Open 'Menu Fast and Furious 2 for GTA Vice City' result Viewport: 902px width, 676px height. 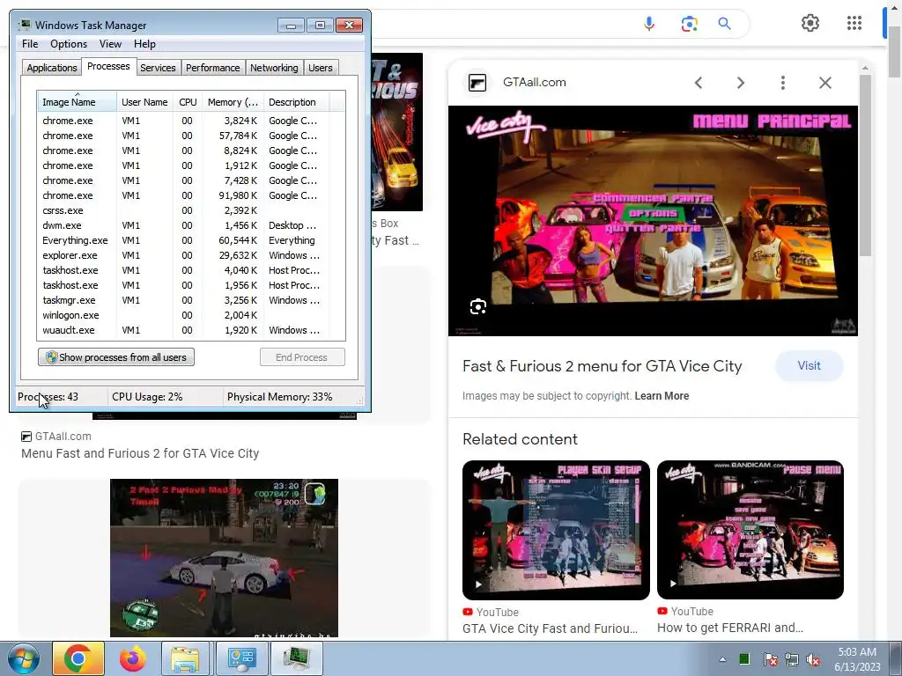coord(140,453)
